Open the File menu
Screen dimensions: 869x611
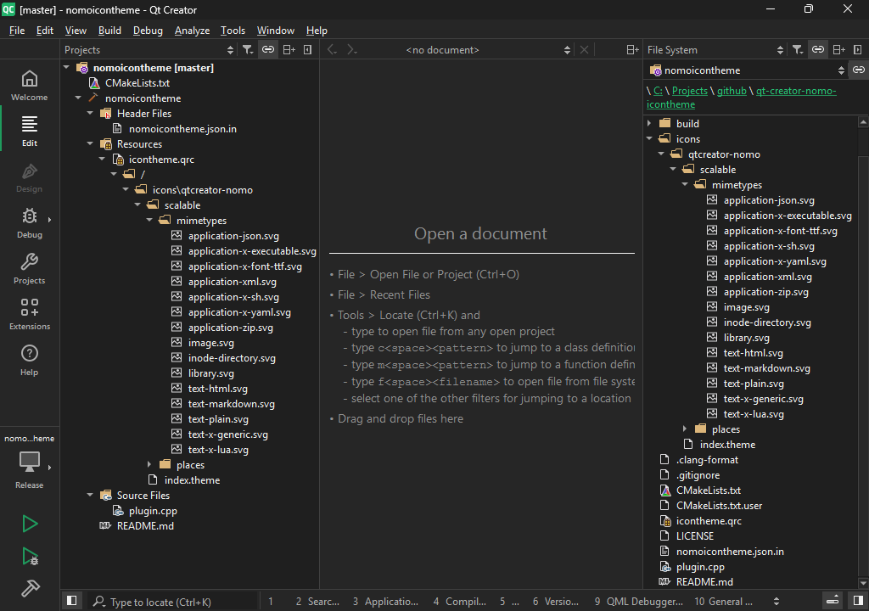(x=17, y=31)
